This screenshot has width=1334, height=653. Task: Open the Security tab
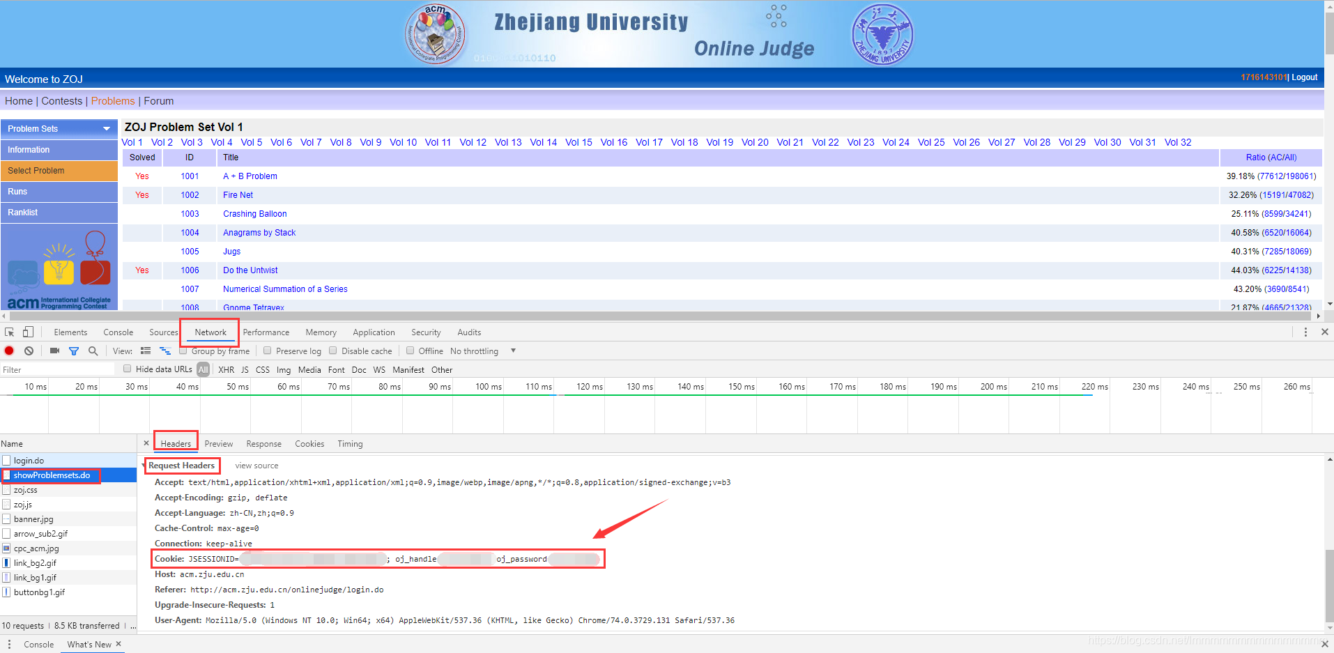[426, 332]
